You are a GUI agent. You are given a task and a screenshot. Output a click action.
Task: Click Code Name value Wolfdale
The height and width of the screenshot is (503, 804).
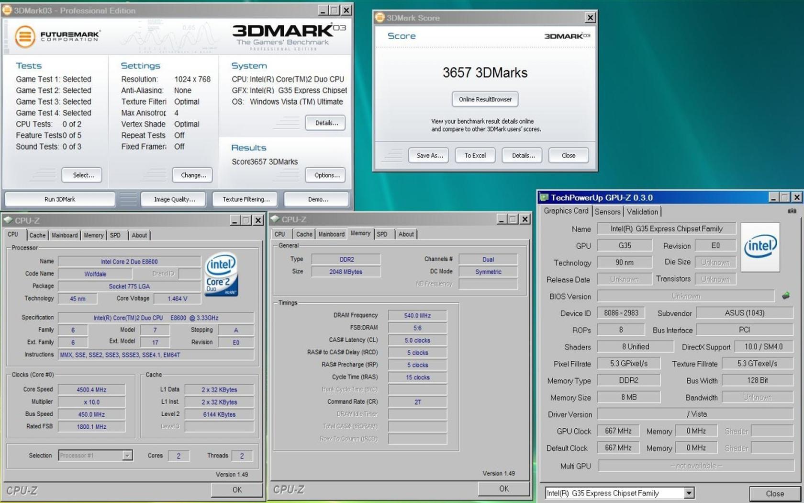(95, 274)
